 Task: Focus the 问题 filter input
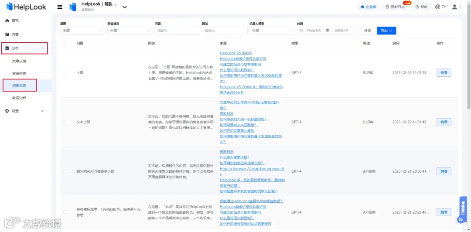coord(177,31)
